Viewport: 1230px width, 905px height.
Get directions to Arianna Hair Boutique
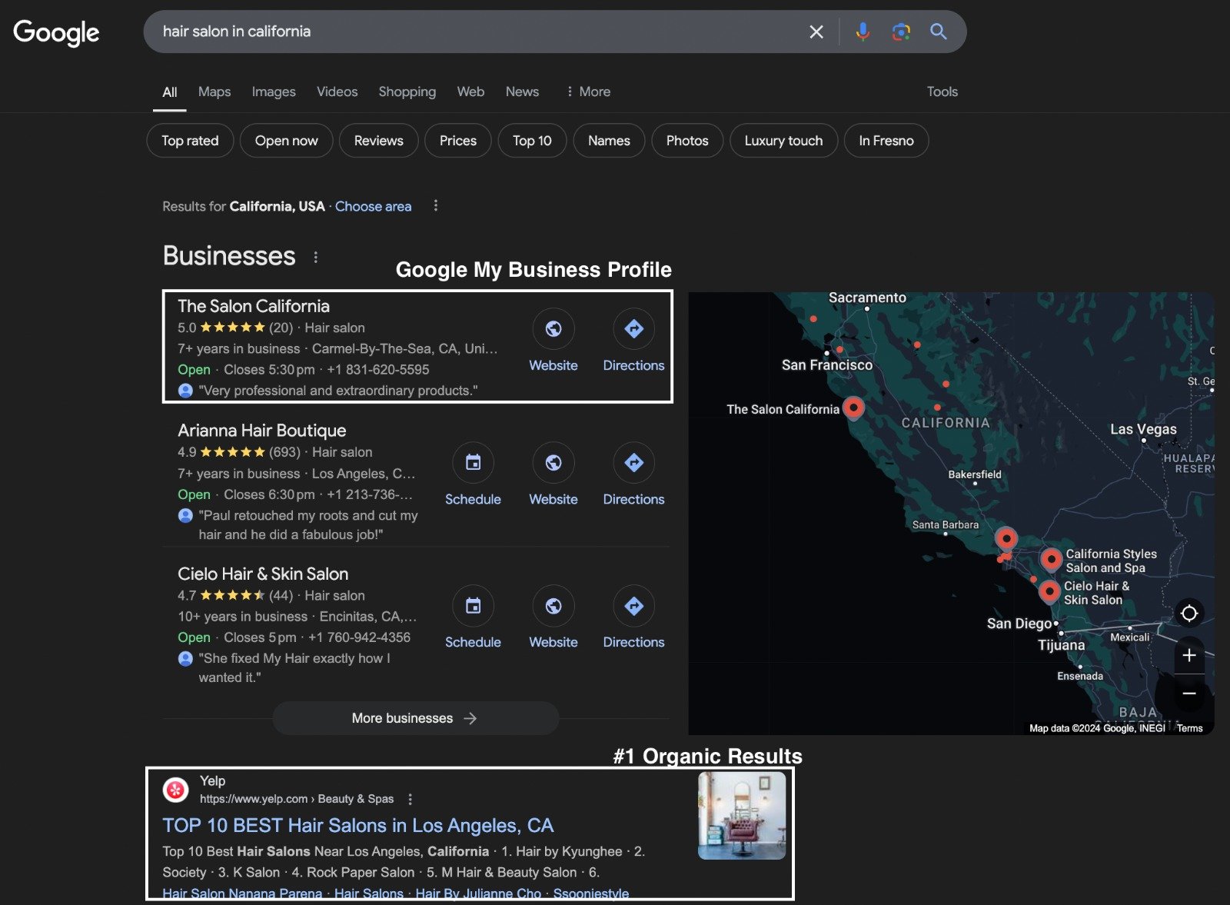tap(633, 463)
